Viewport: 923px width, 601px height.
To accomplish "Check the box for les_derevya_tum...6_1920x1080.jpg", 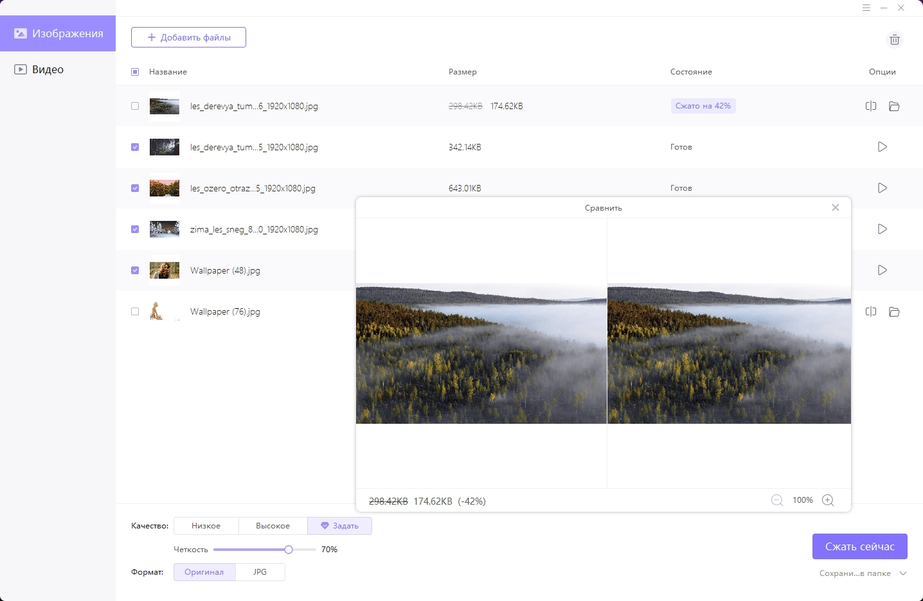I will point(135,106).
